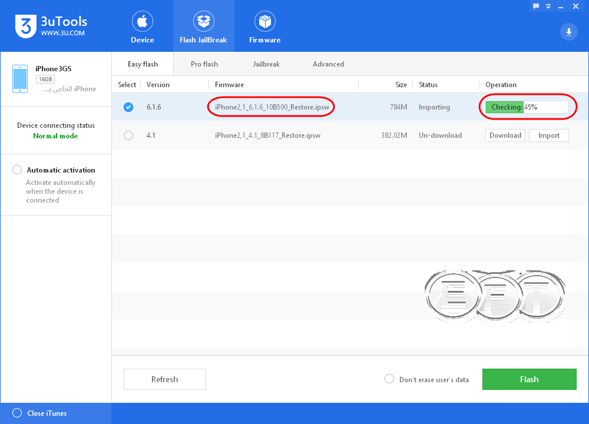The height and width of the screenshot is (424, 589).
Task: Switch to the Jailbreak tab
Action: point(266,64)
